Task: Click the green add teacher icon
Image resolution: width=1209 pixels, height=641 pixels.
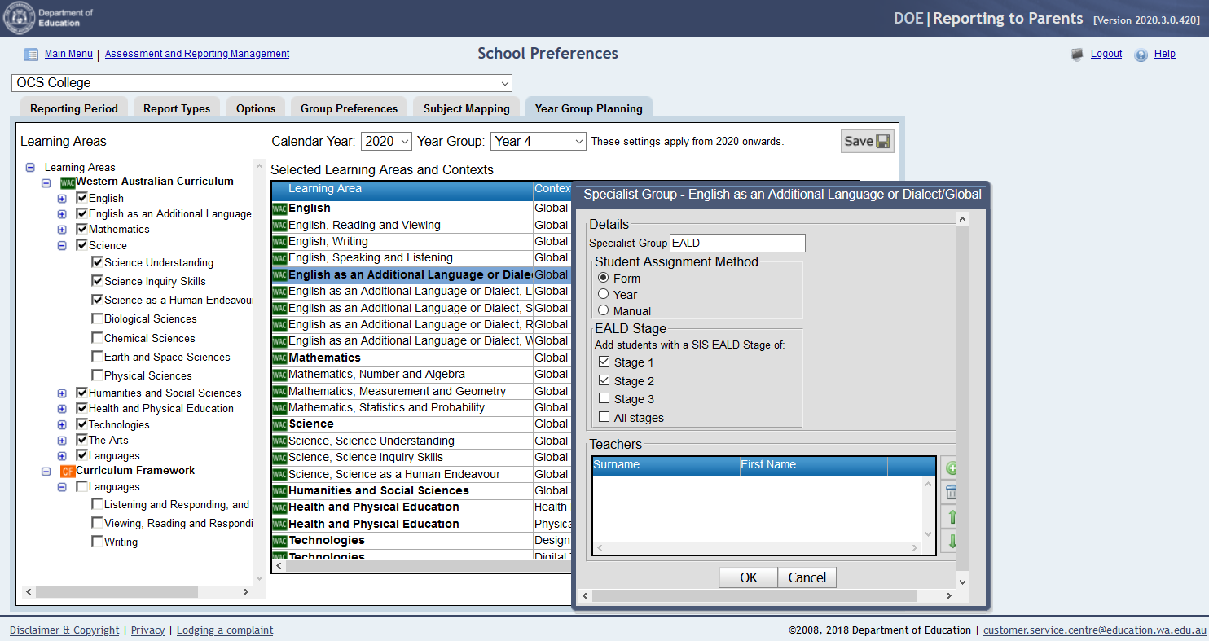Action: click(x=949, y=468)
